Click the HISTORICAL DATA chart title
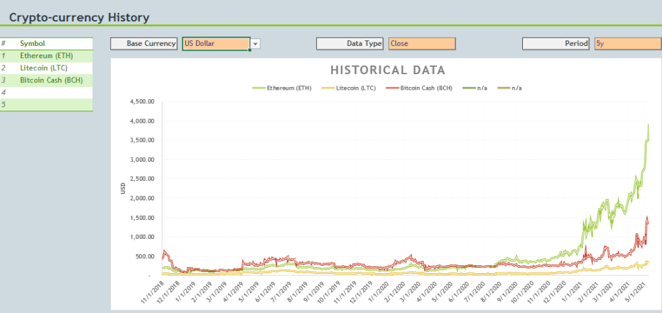The height and width of the screenshot is (313, 662). (388, 70)
